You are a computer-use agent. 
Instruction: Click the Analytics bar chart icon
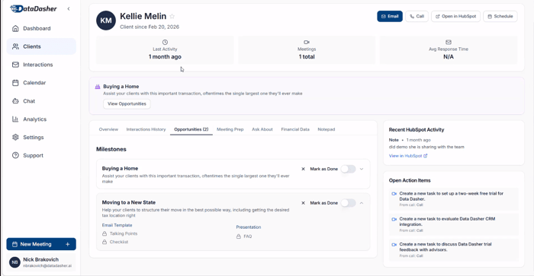(x=15, y=119)
